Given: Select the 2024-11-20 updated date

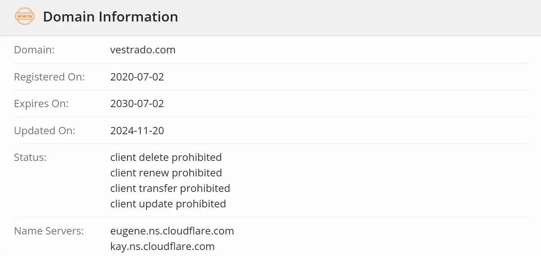Looking at the screenshot, I should pos(137,131).
